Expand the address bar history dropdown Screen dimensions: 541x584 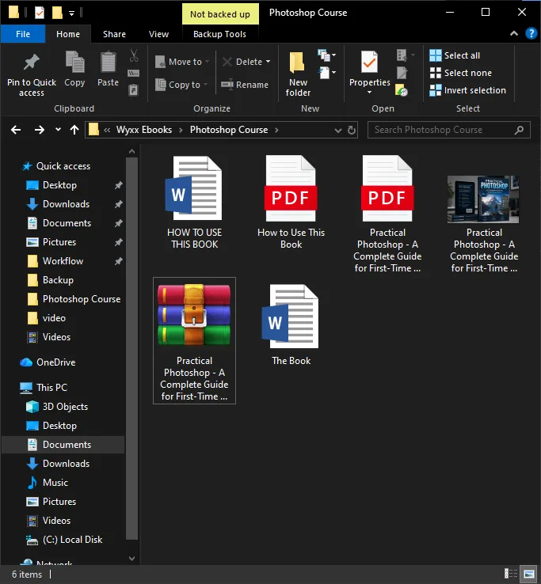tap(337, 131)
